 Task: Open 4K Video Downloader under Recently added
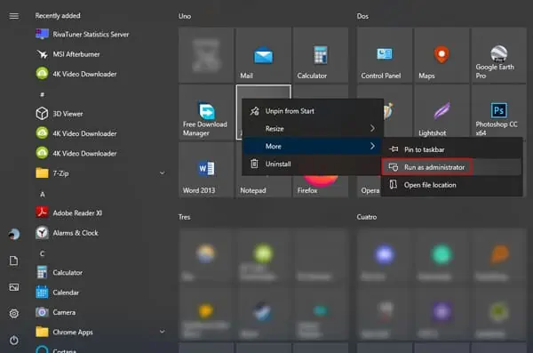pos(76,74)
